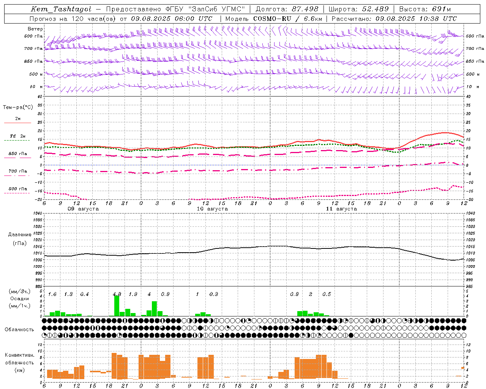
Task: Click the (мм/3ч.) precipitation unit label
Action: 19,292
